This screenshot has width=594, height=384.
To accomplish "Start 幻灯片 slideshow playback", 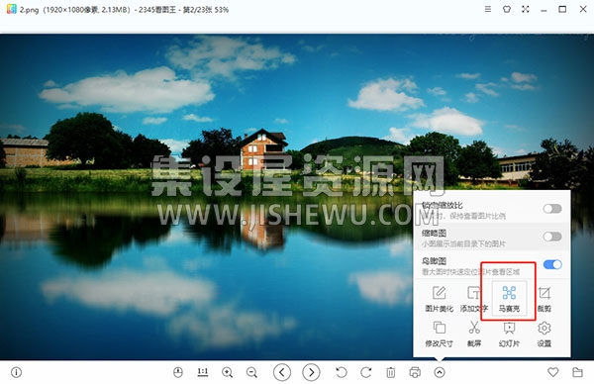I will pos(509,334).
